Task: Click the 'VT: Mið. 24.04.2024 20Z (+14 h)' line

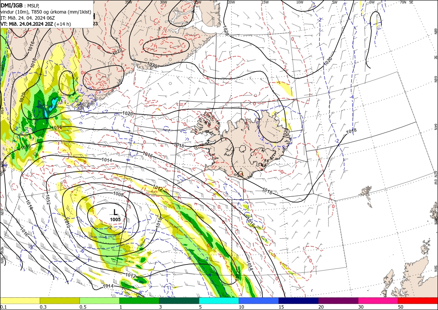Action: click(36, 24)
